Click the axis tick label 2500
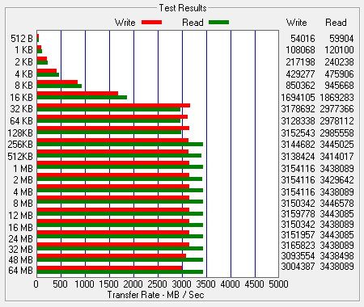Screen dimensions: 364x307 157,284
